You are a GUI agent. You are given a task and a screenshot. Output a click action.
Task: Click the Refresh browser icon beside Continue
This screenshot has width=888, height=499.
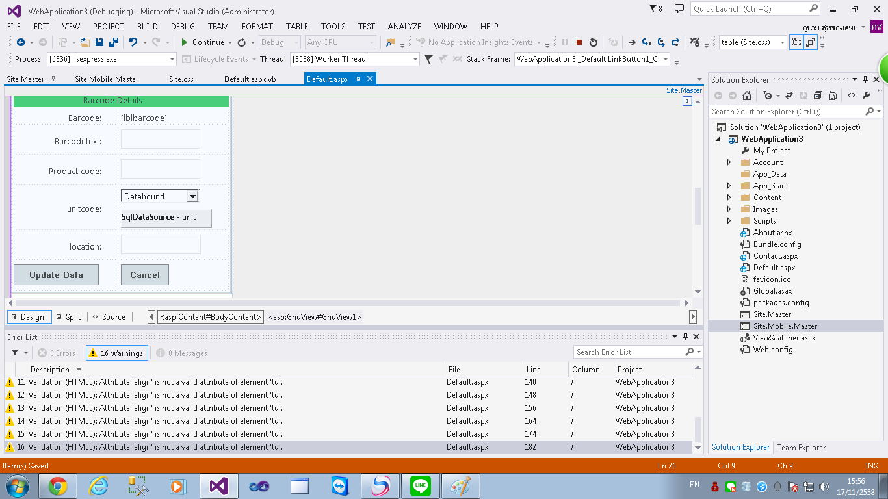click(x=242, y=42)
